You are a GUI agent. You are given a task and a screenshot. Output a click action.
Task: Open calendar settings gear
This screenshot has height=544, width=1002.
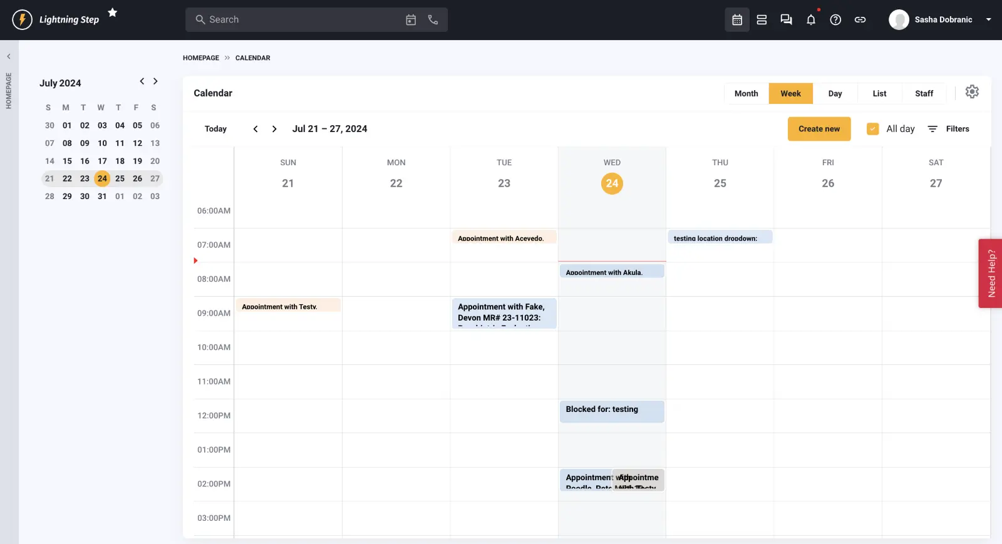coord(972,91)
